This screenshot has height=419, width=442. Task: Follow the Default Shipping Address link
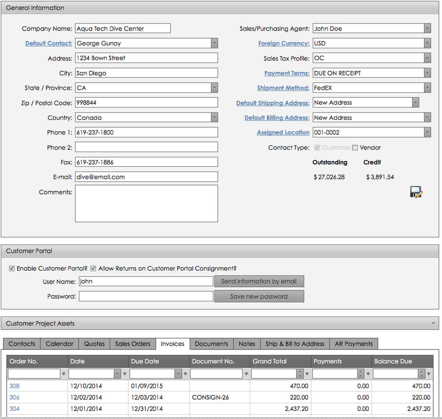tap(273, 103)
